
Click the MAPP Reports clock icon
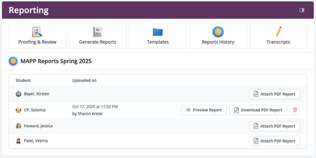click(13, 61)
